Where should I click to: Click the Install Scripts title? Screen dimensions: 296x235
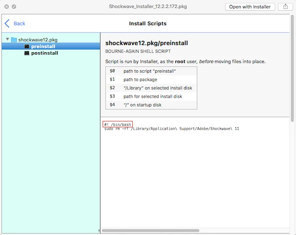pyautogui.click(x=148, y=23)
